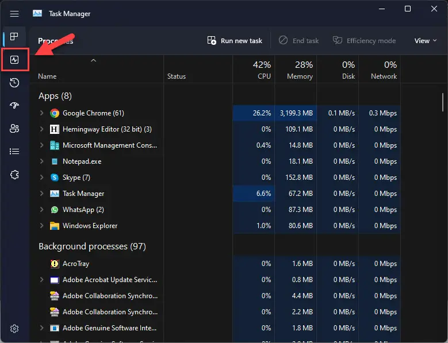Click the 4.4 MB Adobe Collaboration Synchronizer icon
The height and width of the screenshot is (343, 448).
[54, 296]
